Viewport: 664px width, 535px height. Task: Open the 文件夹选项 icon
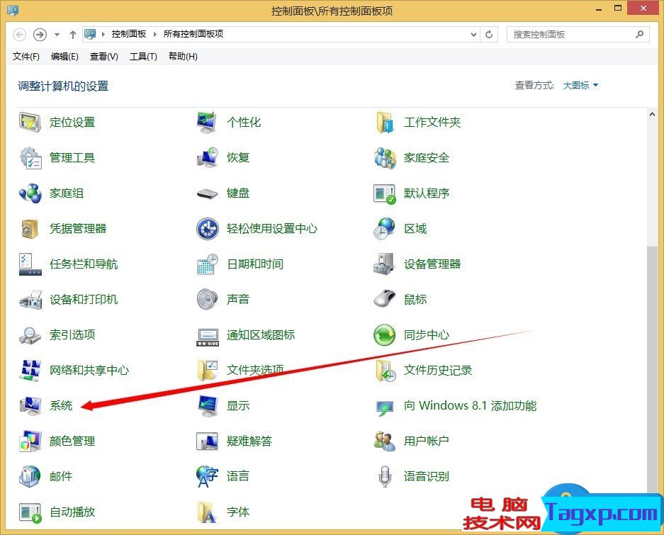[208, 370]
